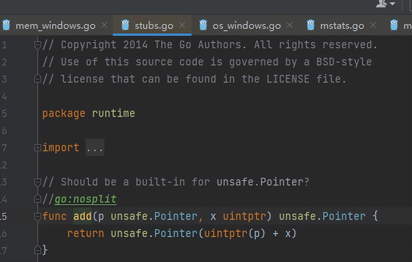This screenshot has height=262, width=412.
Task: Click the folded import ellipsis placeholder
Action: click(x=95, y=148)
